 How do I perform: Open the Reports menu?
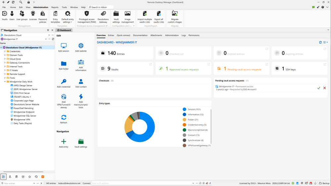[x=55, y=7]
